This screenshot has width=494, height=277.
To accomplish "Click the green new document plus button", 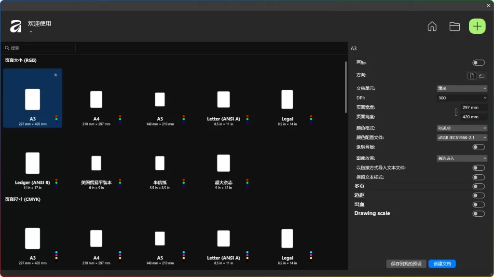I will point(477,26).
